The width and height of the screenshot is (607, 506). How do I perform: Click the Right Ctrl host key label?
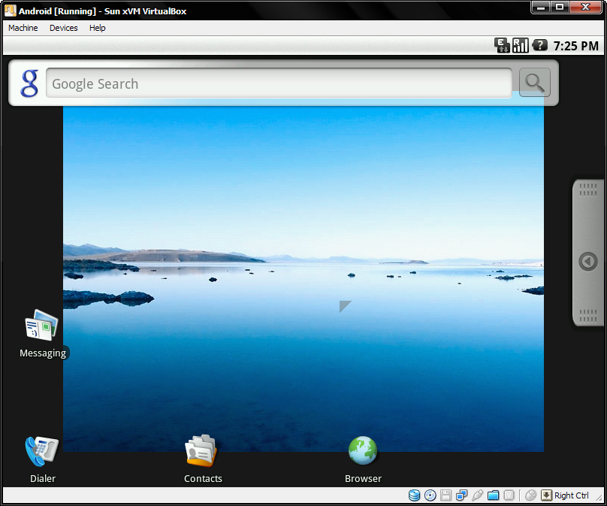pyautogui.click(x=572, y=495)
